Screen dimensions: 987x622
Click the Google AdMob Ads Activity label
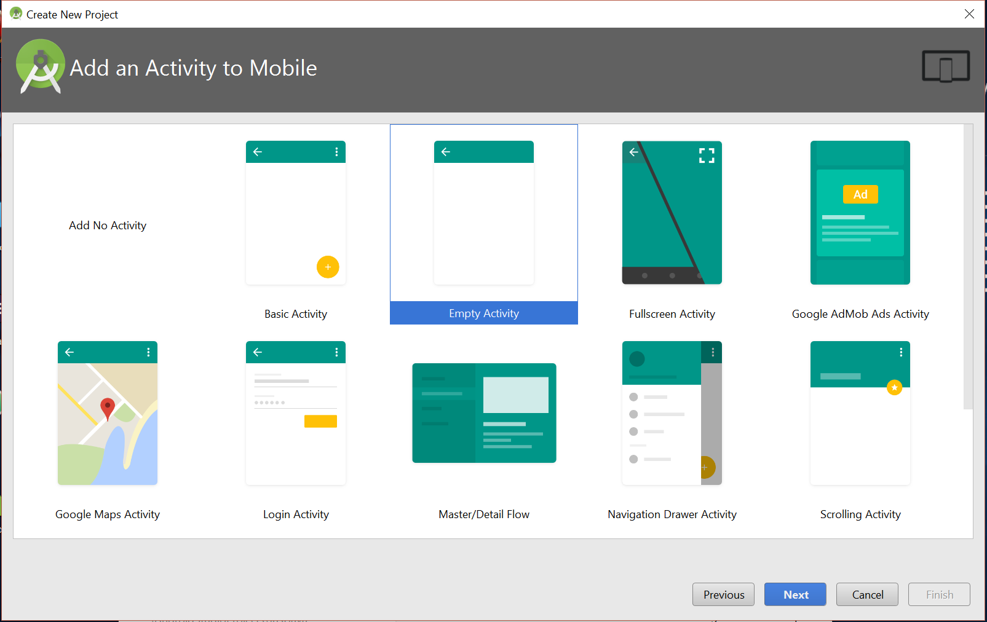pyautogui.click(x=860, y=314)
